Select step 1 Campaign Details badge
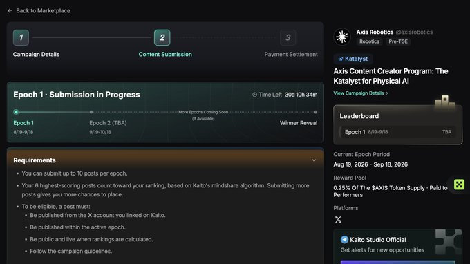The height and width of the screenshot is (264, 470). click(21, 37)
